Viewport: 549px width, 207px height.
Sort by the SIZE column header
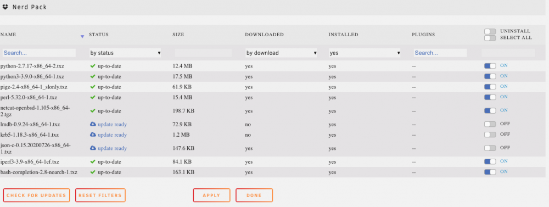pos(178,35)
